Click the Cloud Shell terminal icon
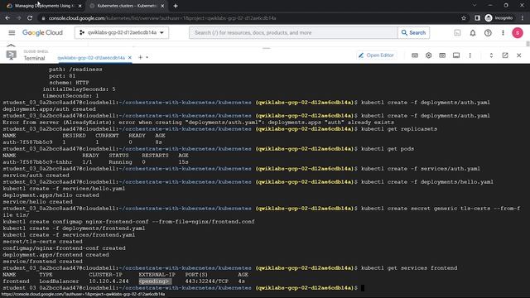This screenshot has height=298, width=530. point(11,55)
